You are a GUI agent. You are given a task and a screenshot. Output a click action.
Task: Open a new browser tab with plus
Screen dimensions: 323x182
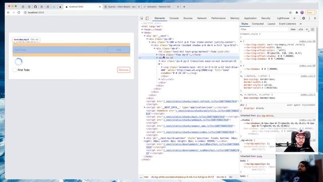[184, 7]
